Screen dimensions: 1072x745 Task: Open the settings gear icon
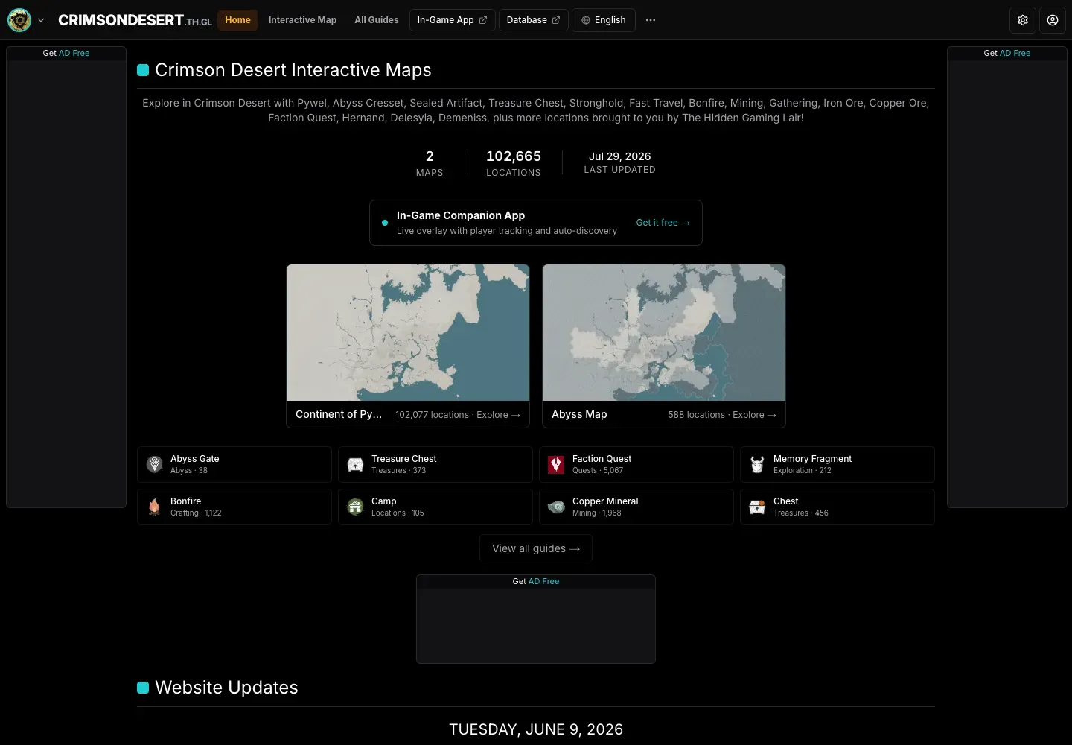1023,20
